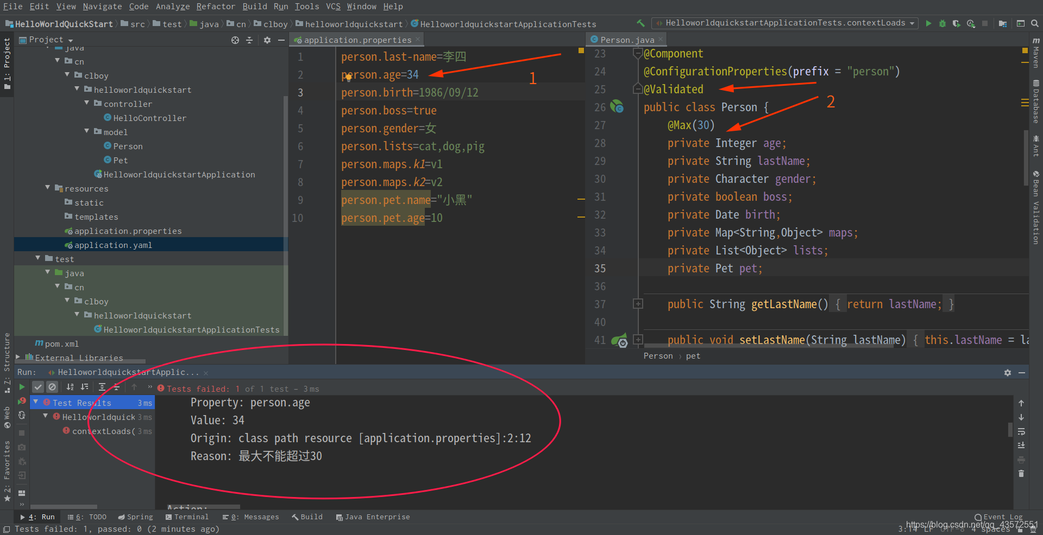Open run configuration dropdown HelloworldquickstartApplicationTests.contextLoads
This screenshot has height=535, width=1043.
pyautogui.click(x=785, y=23)
